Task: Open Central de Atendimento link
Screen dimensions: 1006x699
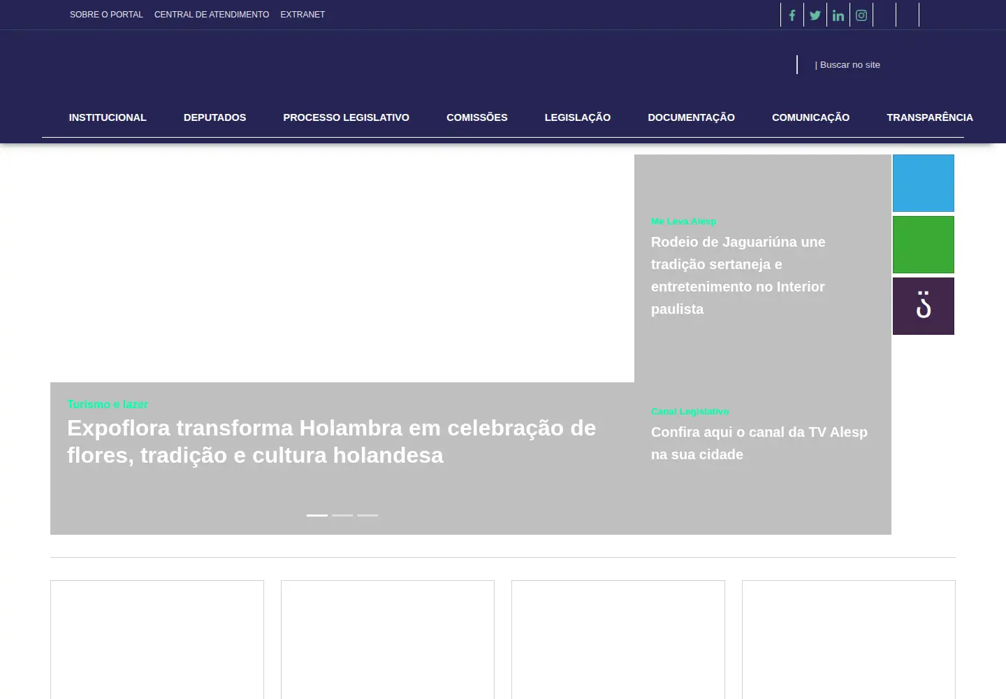Action: (212, 15)
